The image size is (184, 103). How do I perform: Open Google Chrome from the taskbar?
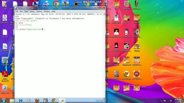54,101
